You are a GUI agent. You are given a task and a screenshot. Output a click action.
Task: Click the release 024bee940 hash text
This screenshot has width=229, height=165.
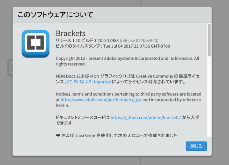(x=139, y=40)
